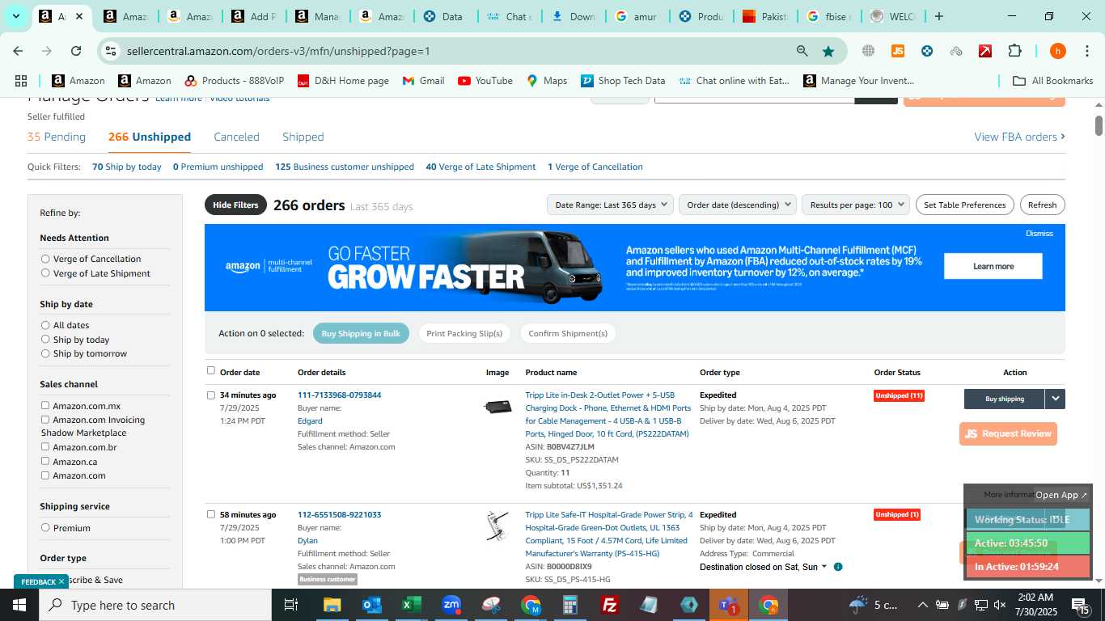Open the tab search chevron at top left

pyautogui.click(x=15, y=16)
